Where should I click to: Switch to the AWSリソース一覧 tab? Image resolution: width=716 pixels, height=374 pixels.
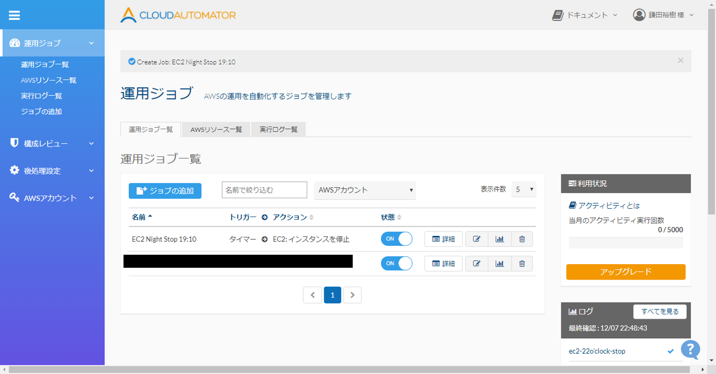[x=216, y=129]
